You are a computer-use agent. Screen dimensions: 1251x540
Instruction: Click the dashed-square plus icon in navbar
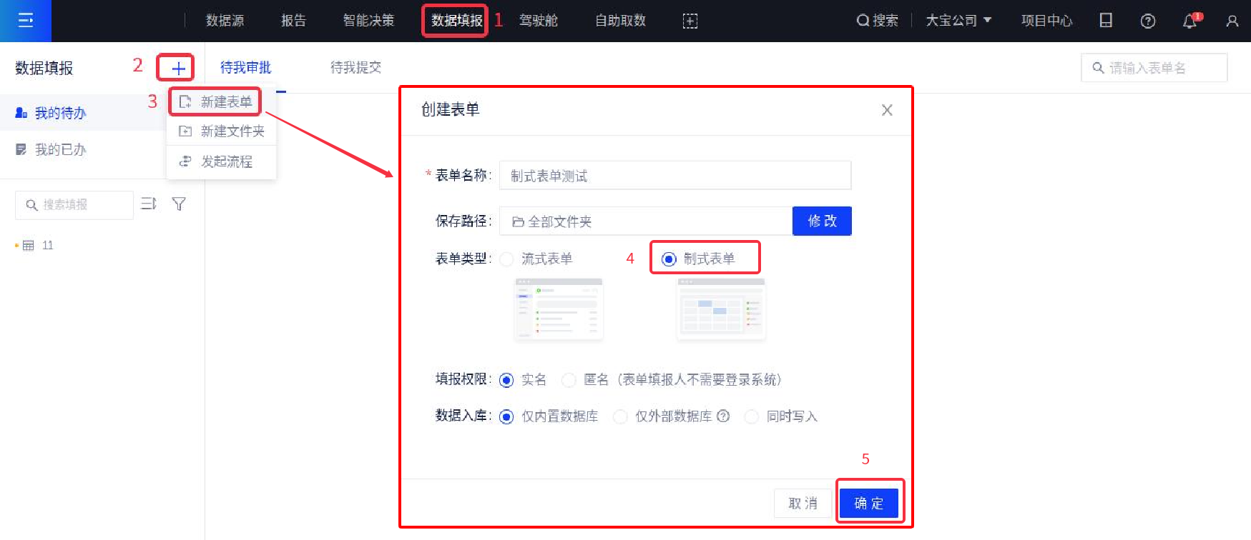[x=690, y=21]
